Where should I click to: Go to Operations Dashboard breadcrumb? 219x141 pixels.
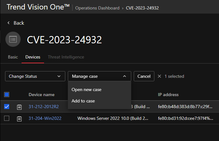[97, 8]
